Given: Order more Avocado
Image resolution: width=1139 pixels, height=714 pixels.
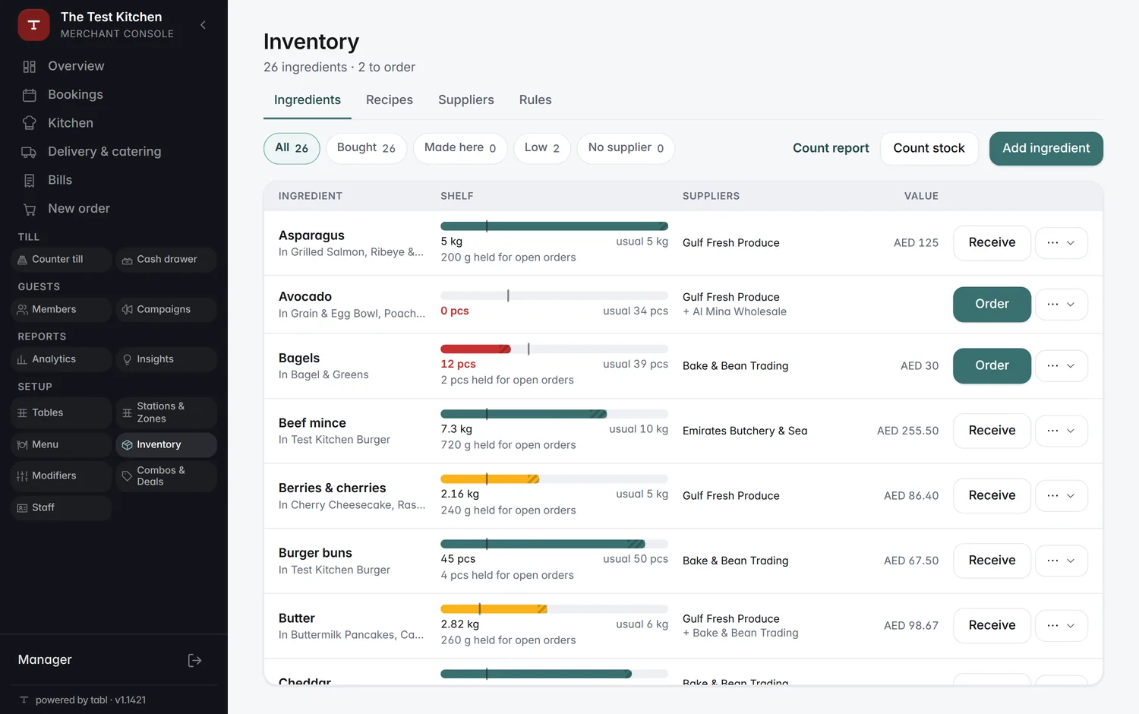Looking at the screenshot, I should coord(992,305).
